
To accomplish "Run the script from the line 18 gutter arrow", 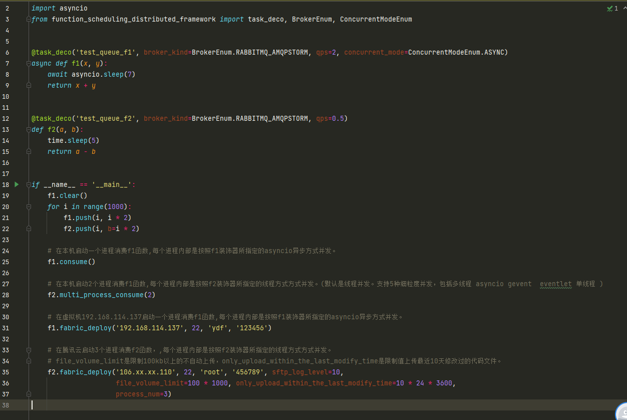I will point(17,184).
